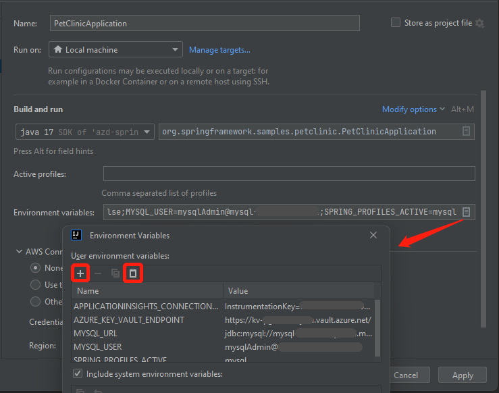
Task: Open the Run on Local machine dropdown
Action: tap(115, 49)
